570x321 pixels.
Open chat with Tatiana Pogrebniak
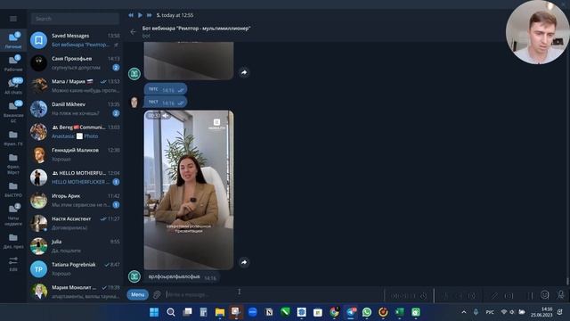coord(75,269)
